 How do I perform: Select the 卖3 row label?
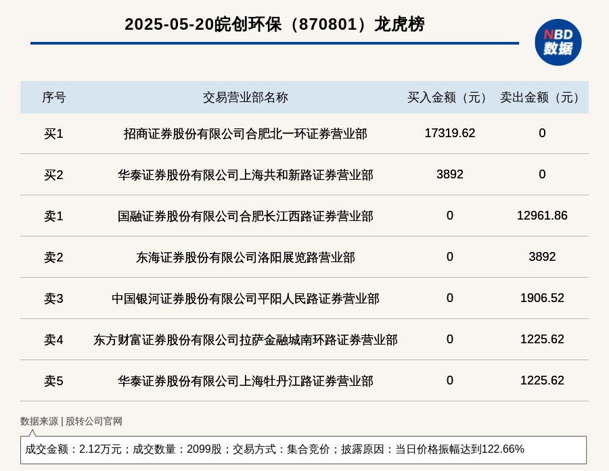point(53,299)
